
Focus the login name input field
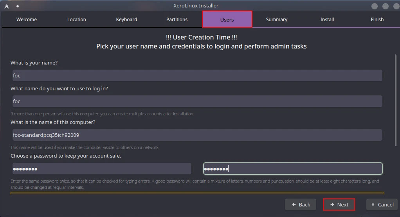[x=197, y=101]
